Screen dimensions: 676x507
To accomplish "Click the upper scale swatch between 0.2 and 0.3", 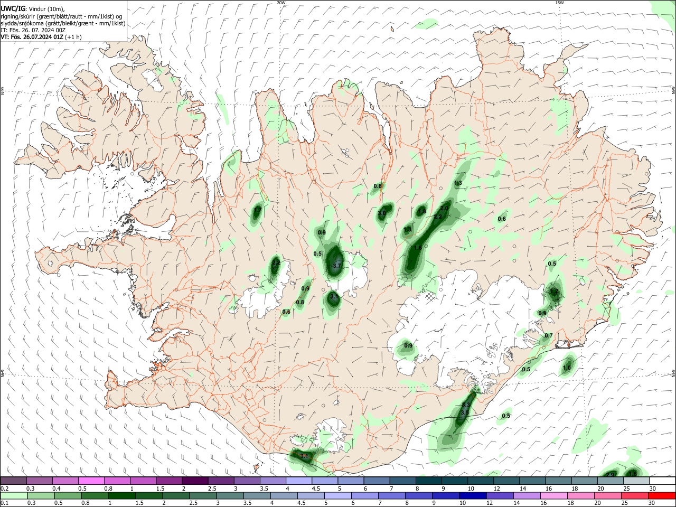I will point(13,481).
